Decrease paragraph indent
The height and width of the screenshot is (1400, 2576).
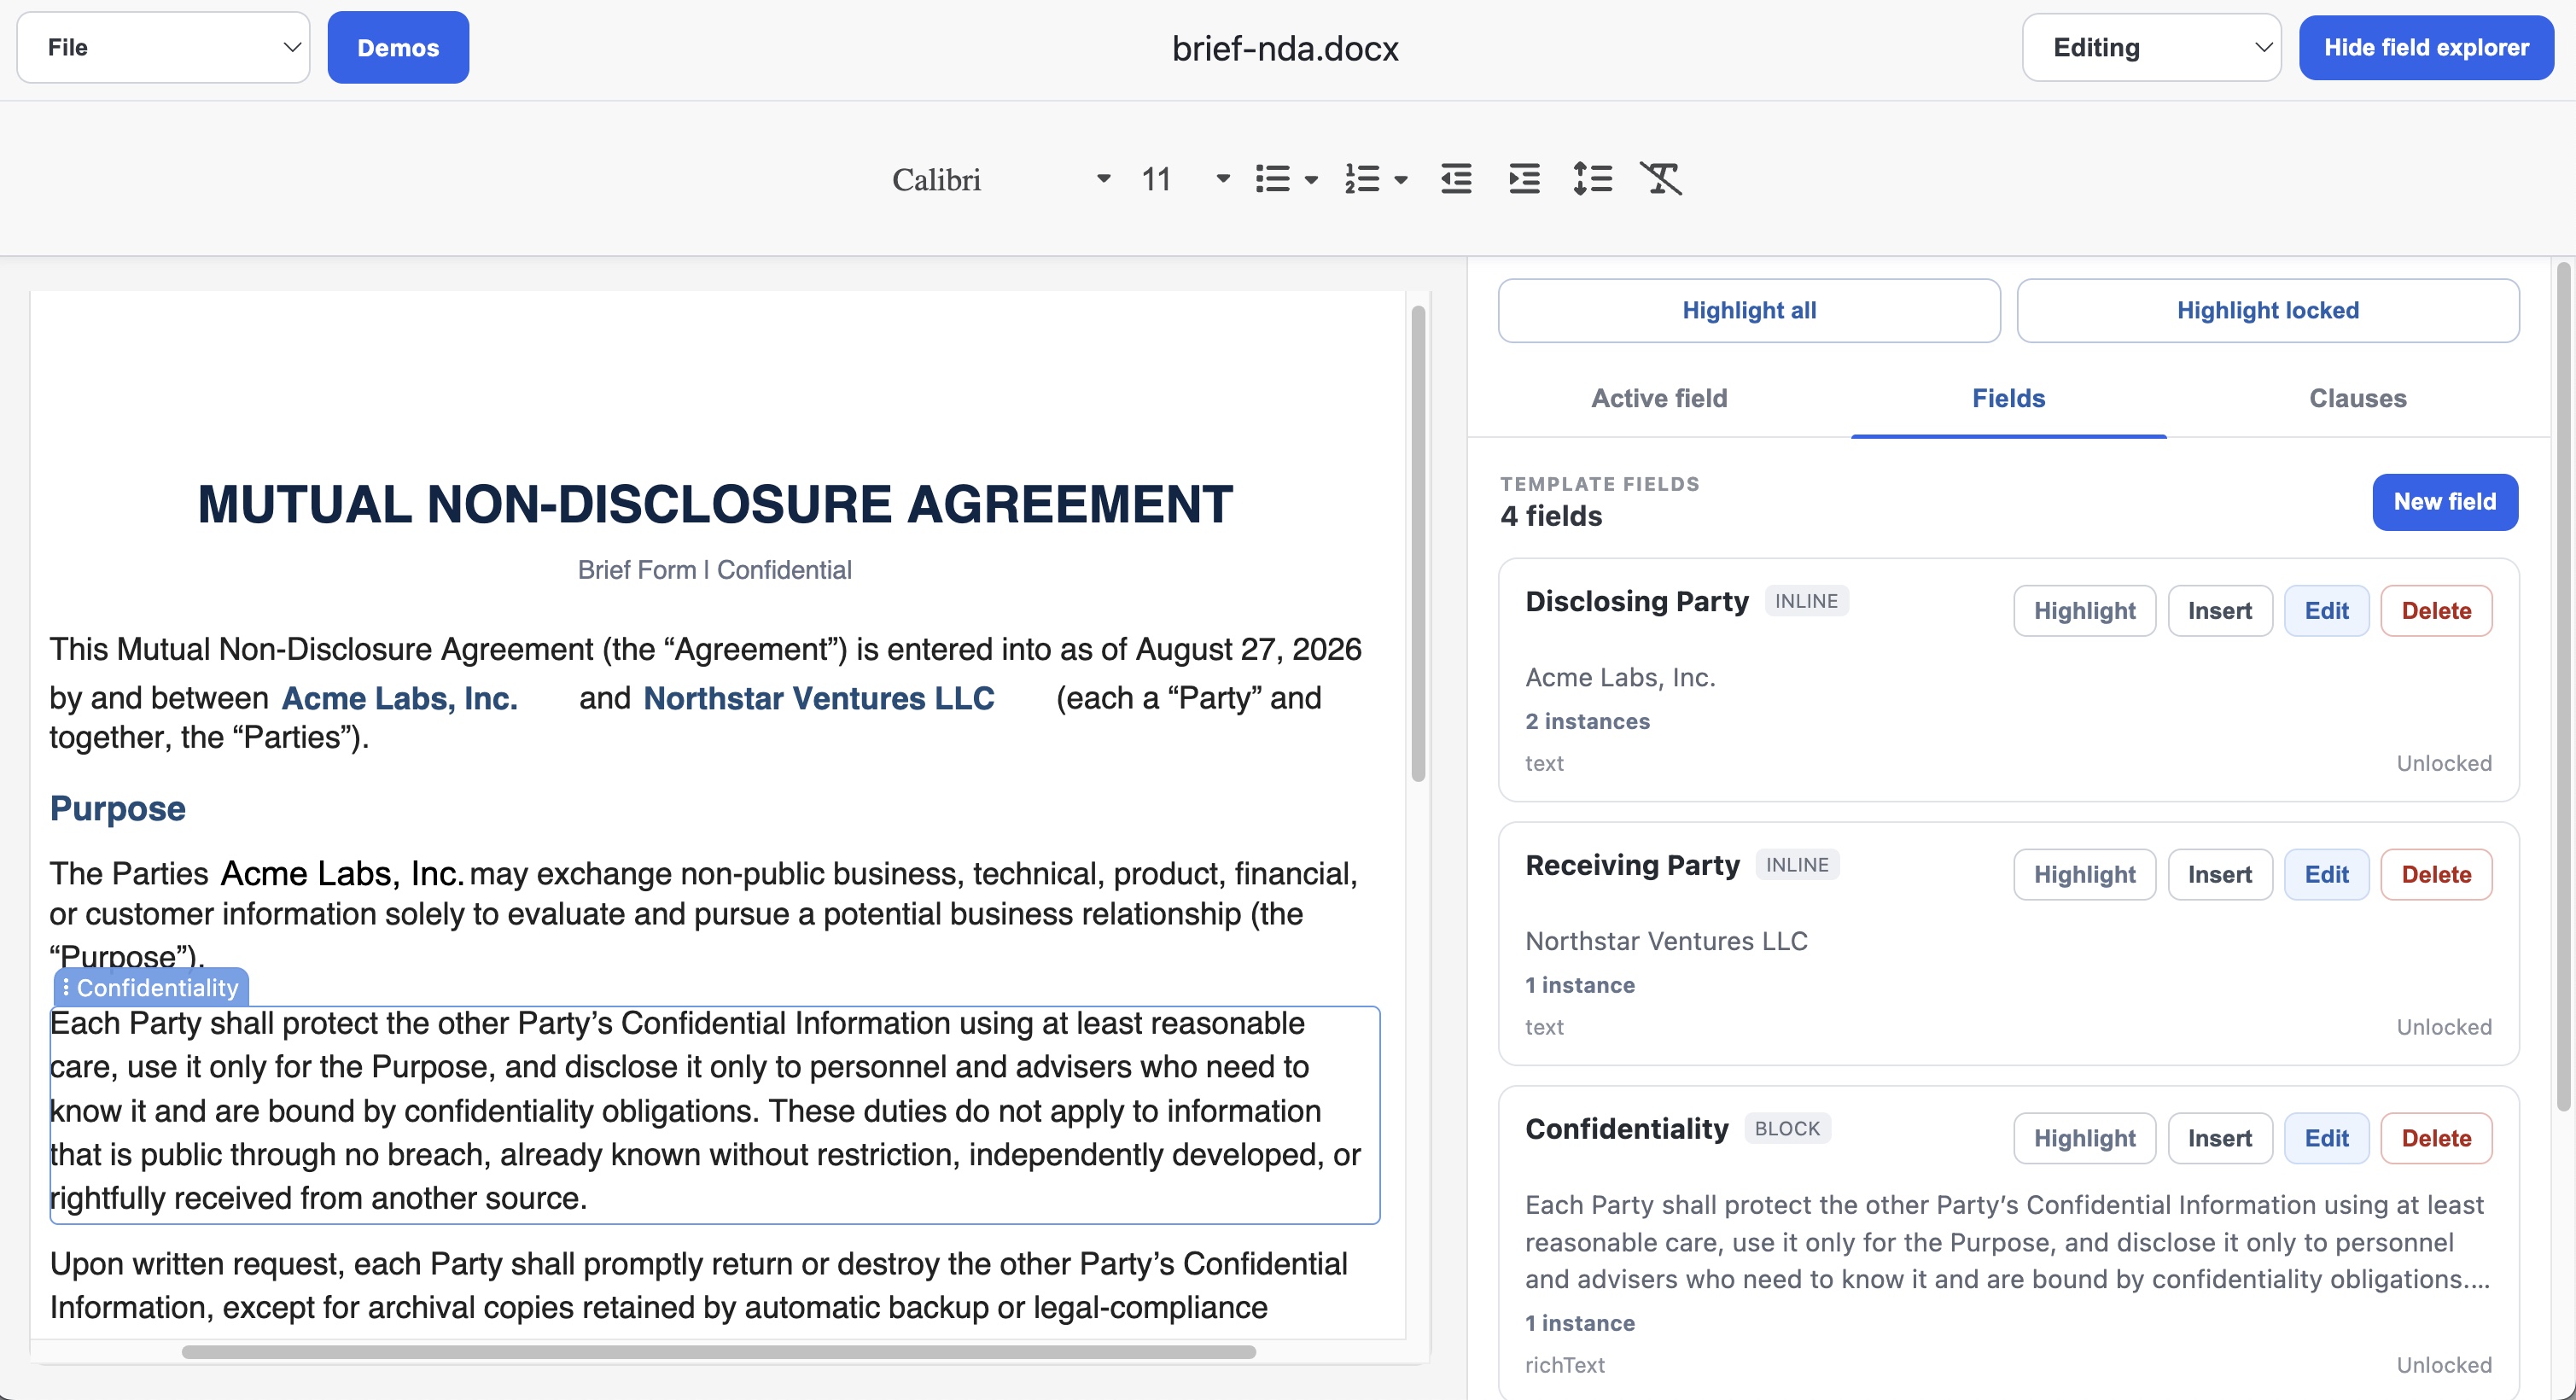(x=1456, y=179)
